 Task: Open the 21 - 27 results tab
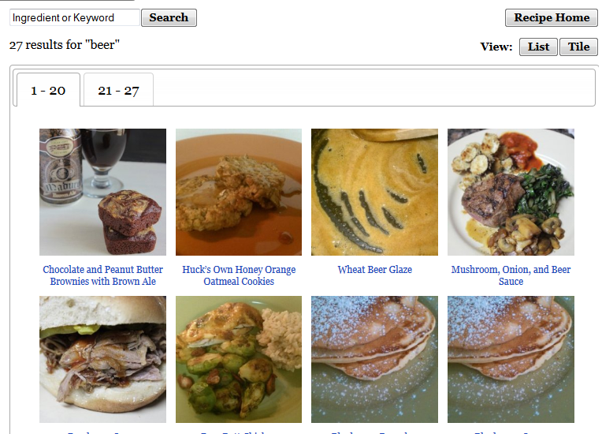coord(118,90)
